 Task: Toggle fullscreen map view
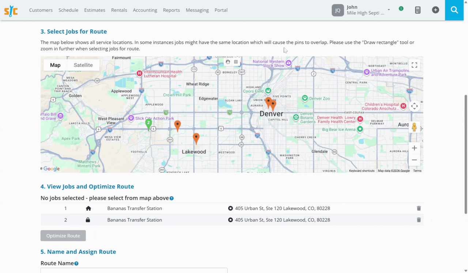coord(414,65)
